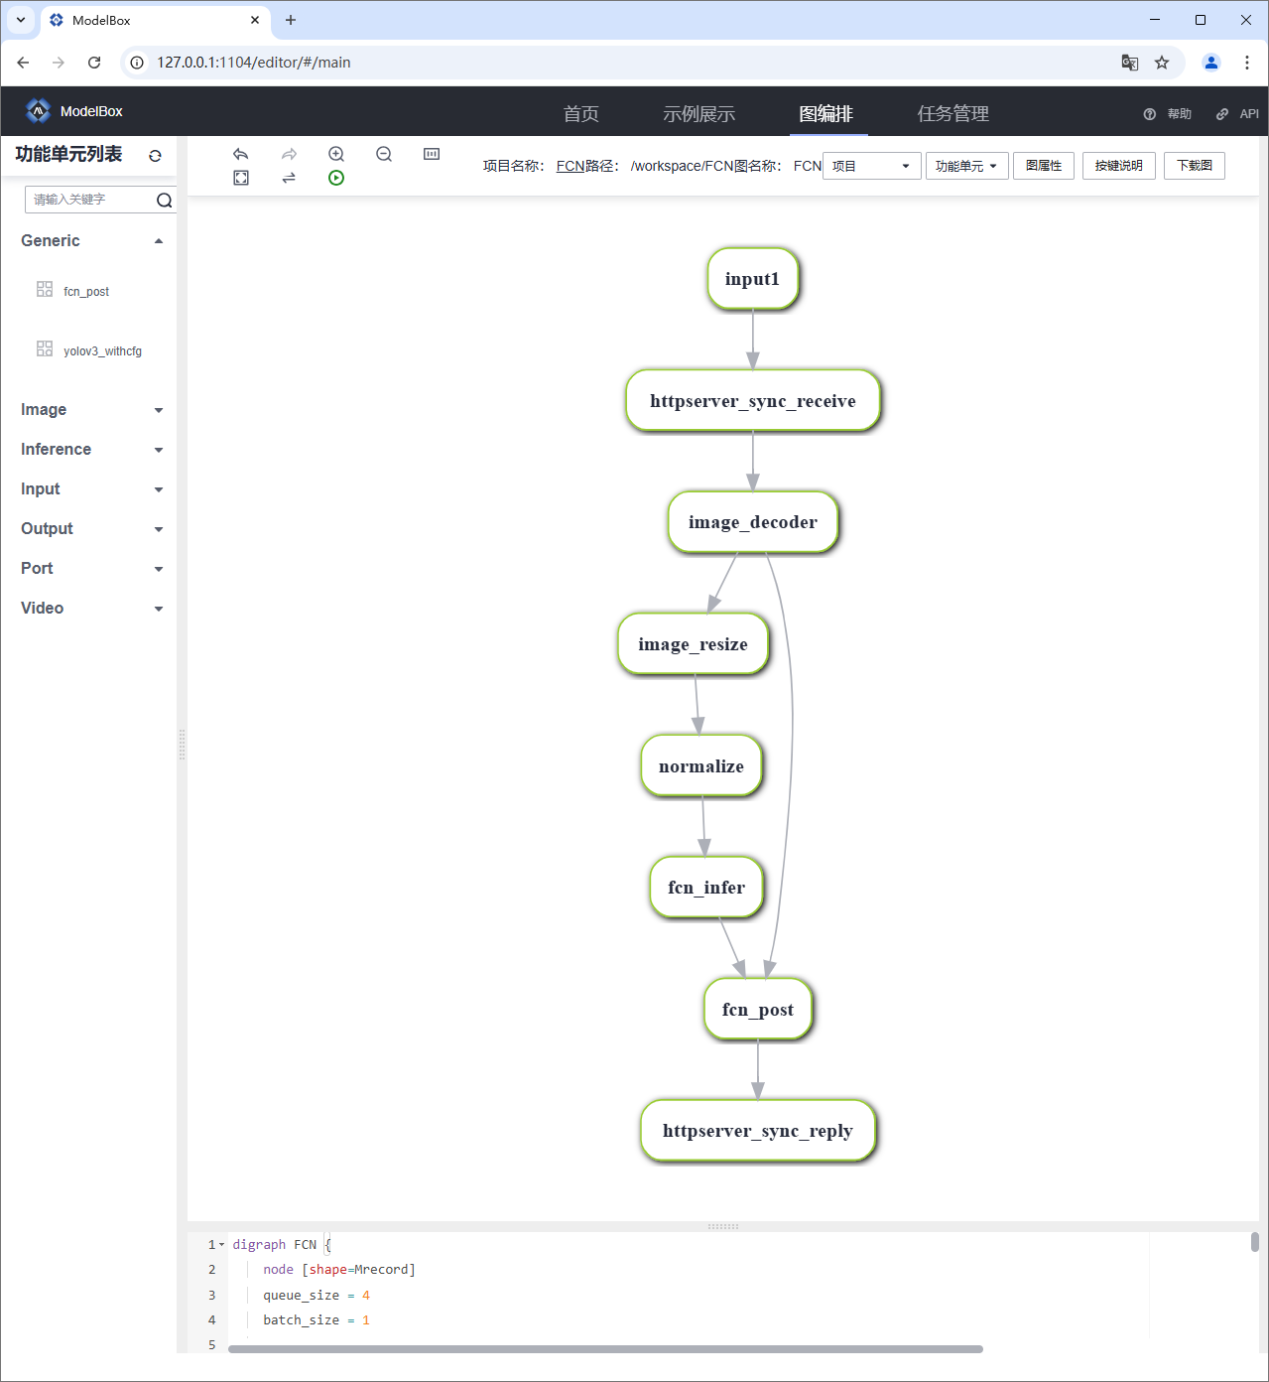
Task: Open the 项目 dropdown menu
Action: [871, 166]
